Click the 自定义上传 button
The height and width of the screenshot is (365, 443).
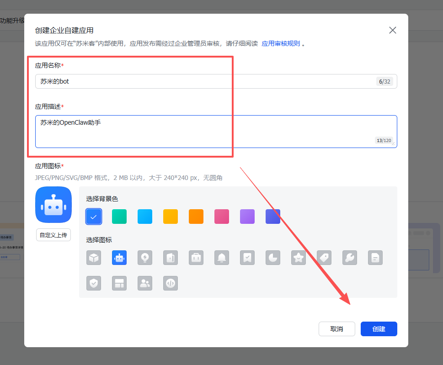[53, 235]
